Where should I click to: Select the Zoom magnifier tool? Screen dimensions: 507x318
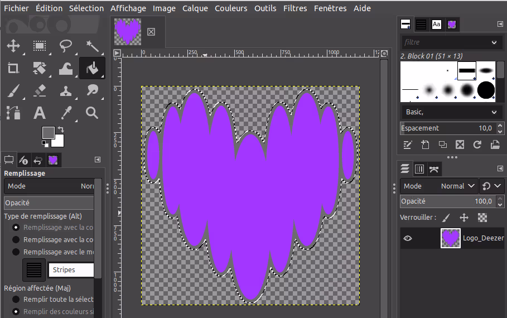(x=92, y=113)
